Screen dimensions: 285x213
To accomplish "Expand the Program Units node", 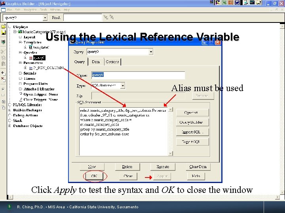I will coord(20,84).
